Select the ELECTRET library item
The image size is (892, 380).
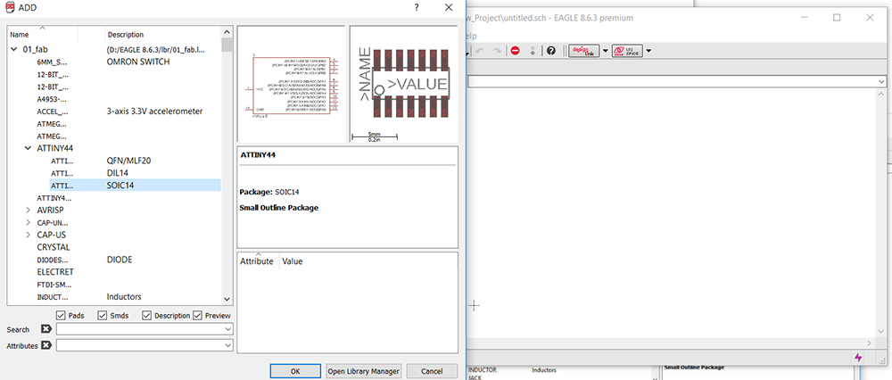pos(55,272)
